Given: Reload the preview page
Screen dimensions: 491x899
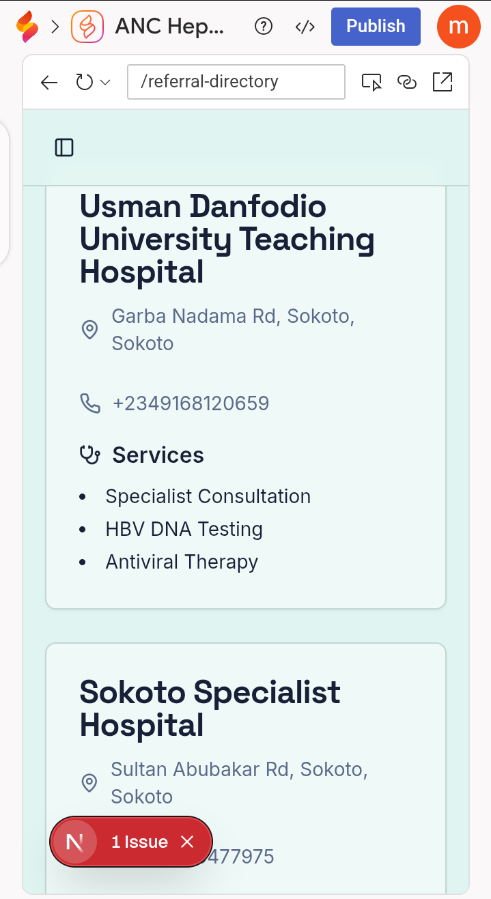Looking at the screenshot, I should pos(84,83).
